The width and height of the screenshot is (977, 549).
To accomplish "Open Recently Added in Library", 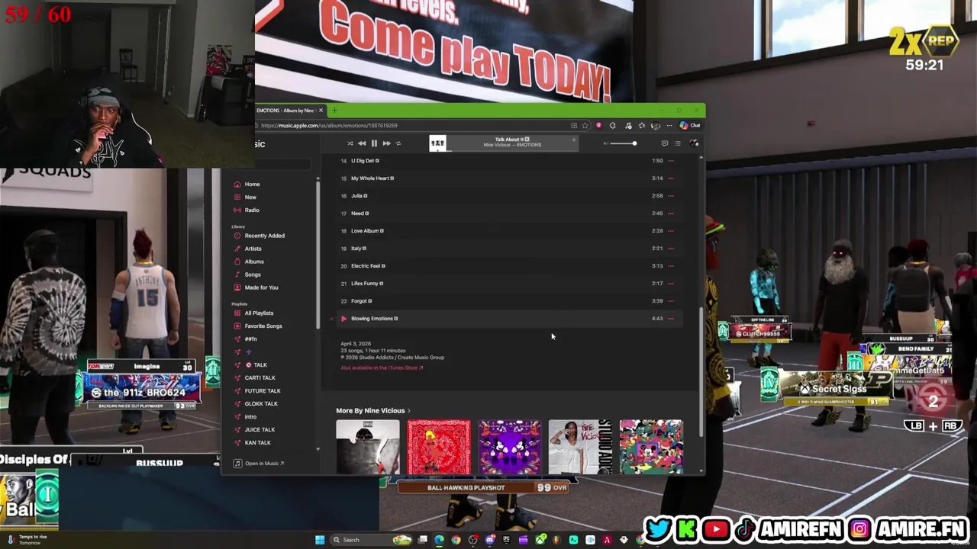I will click(264, 236).
